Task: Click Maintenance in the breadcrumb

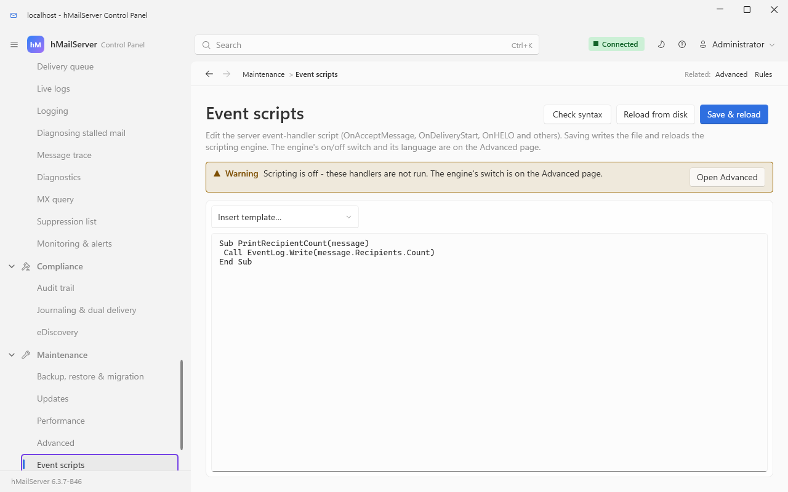Action: click(x=263, y=74)
